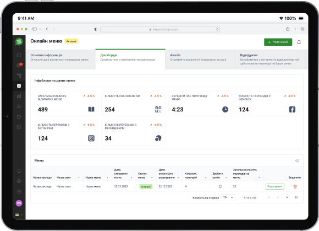Screen dimensions: 319x231
Task: Expand rows-per-page dropdown showing 15
Action: (228, 197)
